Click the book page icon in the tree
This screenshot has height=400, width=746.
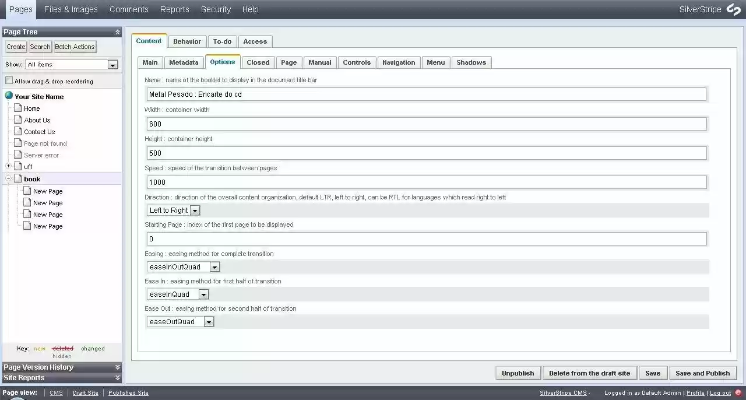pos(17,178)
